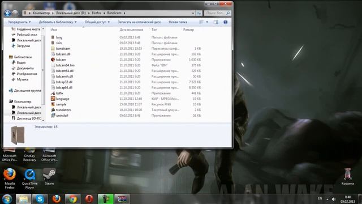
Task: Click Записать на оптический диск
Action: point(139,22)
